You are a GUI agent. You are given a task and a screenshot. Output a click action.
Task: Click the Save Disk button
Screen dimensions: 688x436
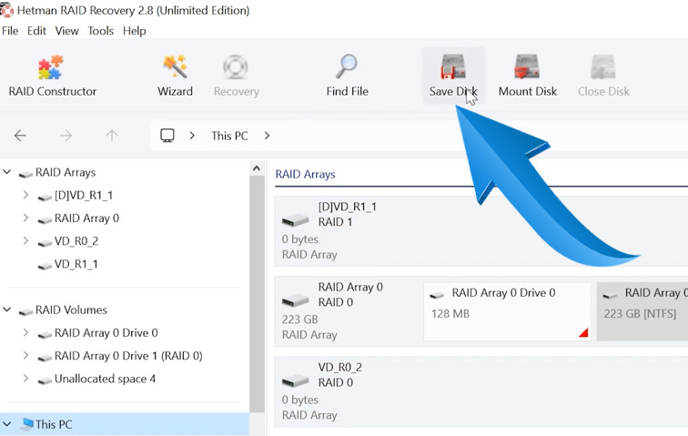point(453,76)
